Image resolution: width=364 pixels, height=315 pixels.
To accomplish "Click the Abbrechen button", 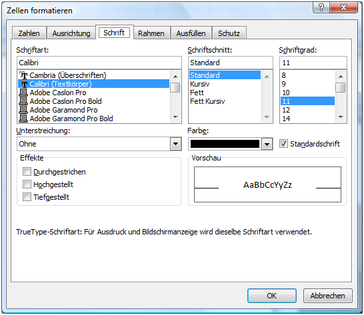I will pyautogui.click(x=328, y=296).
